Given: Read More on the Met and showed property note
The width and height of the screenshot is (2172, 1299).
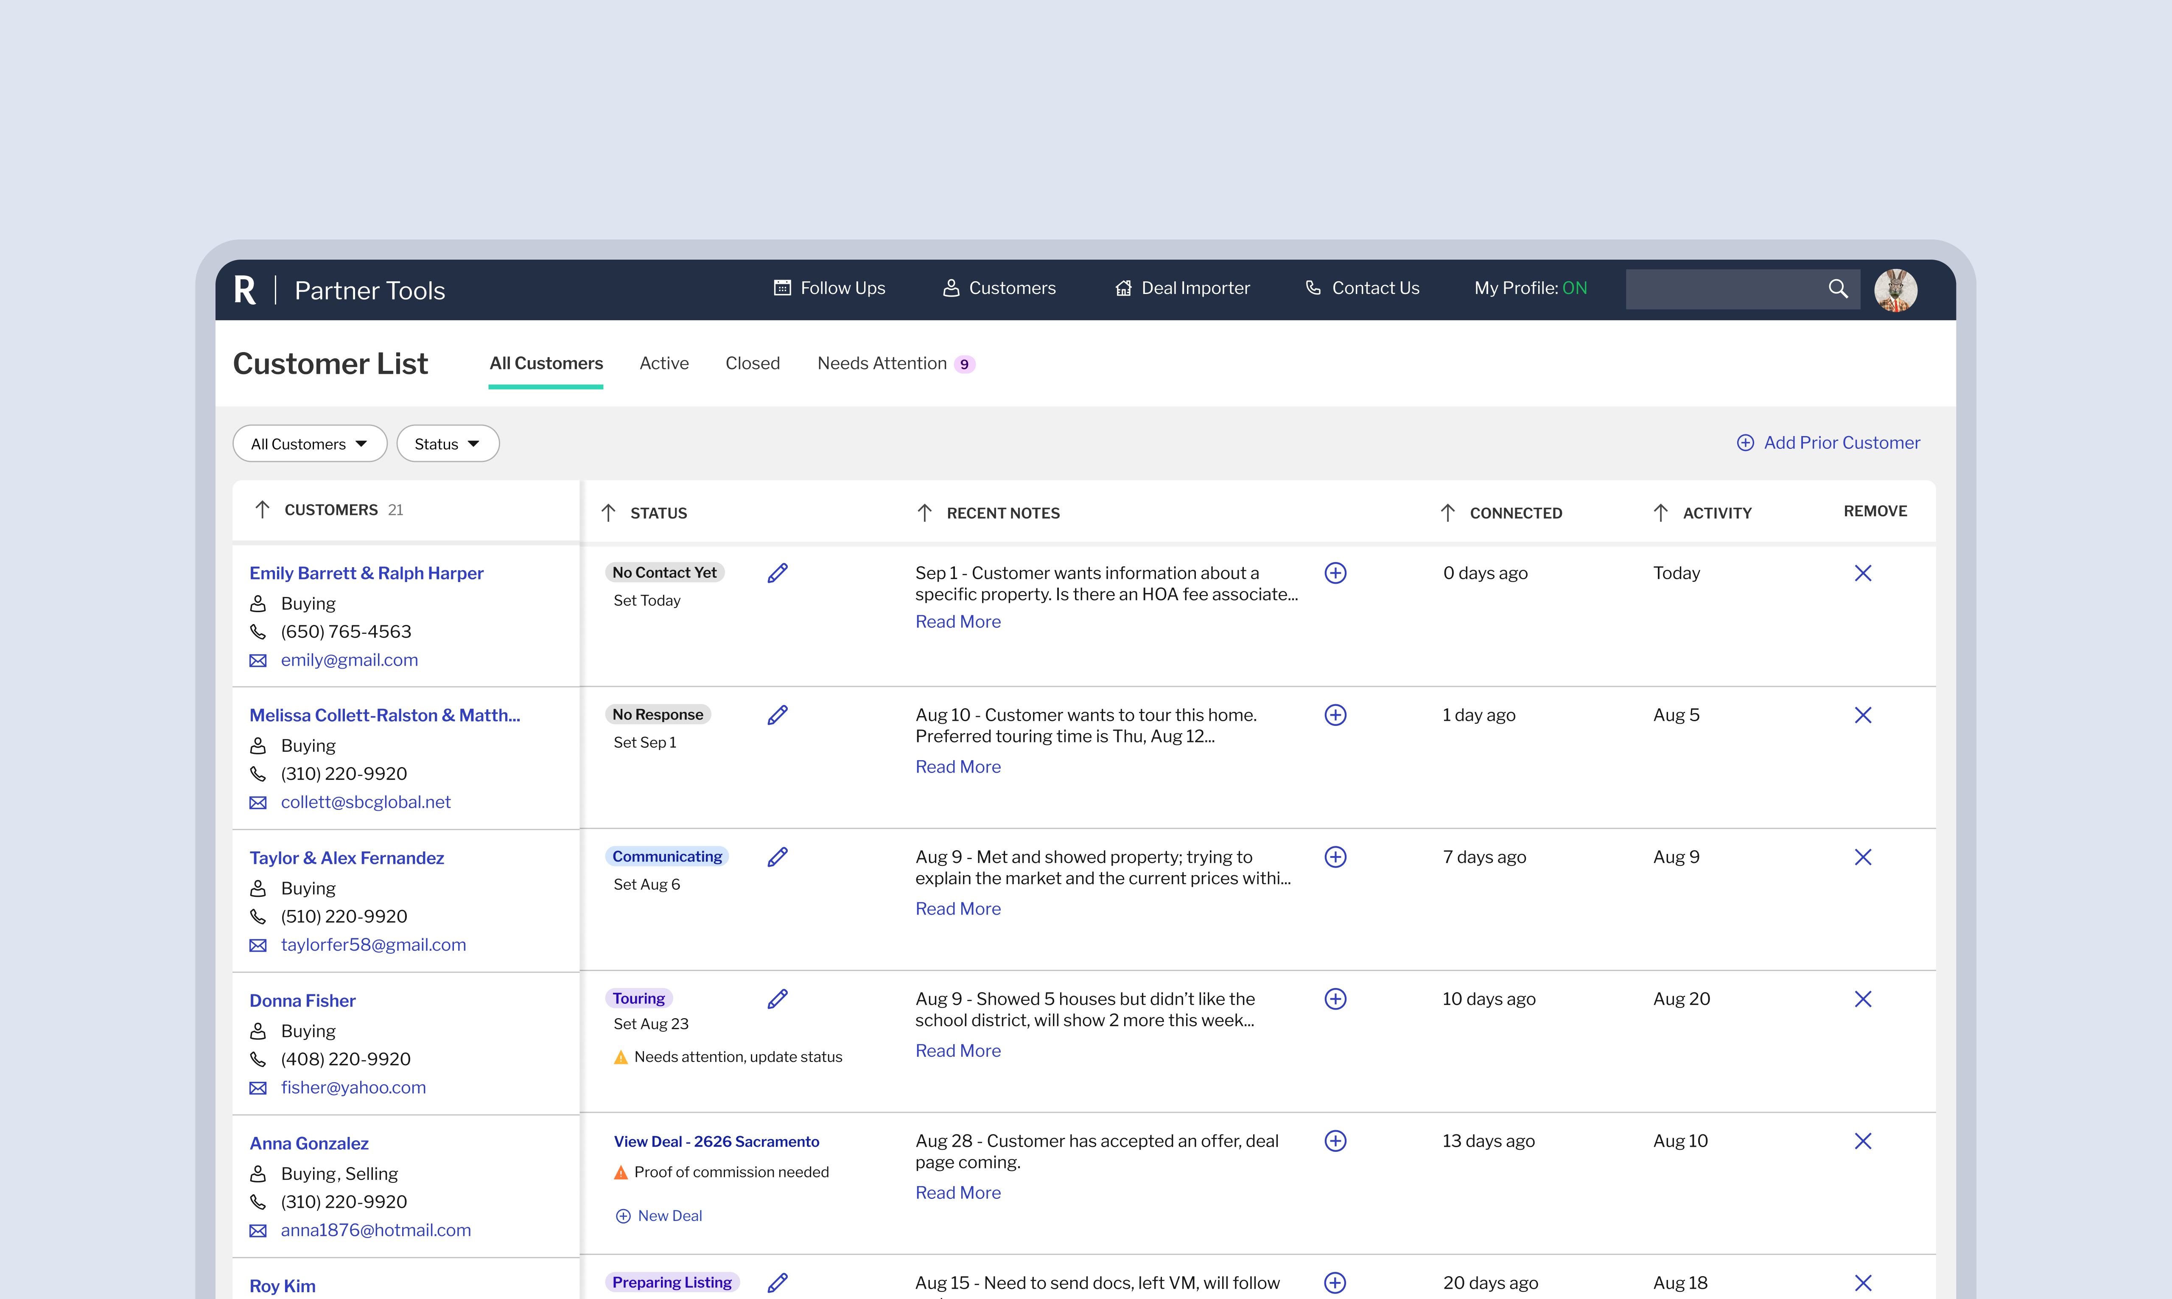Looking at the screenshot, I should pos(958,909).
